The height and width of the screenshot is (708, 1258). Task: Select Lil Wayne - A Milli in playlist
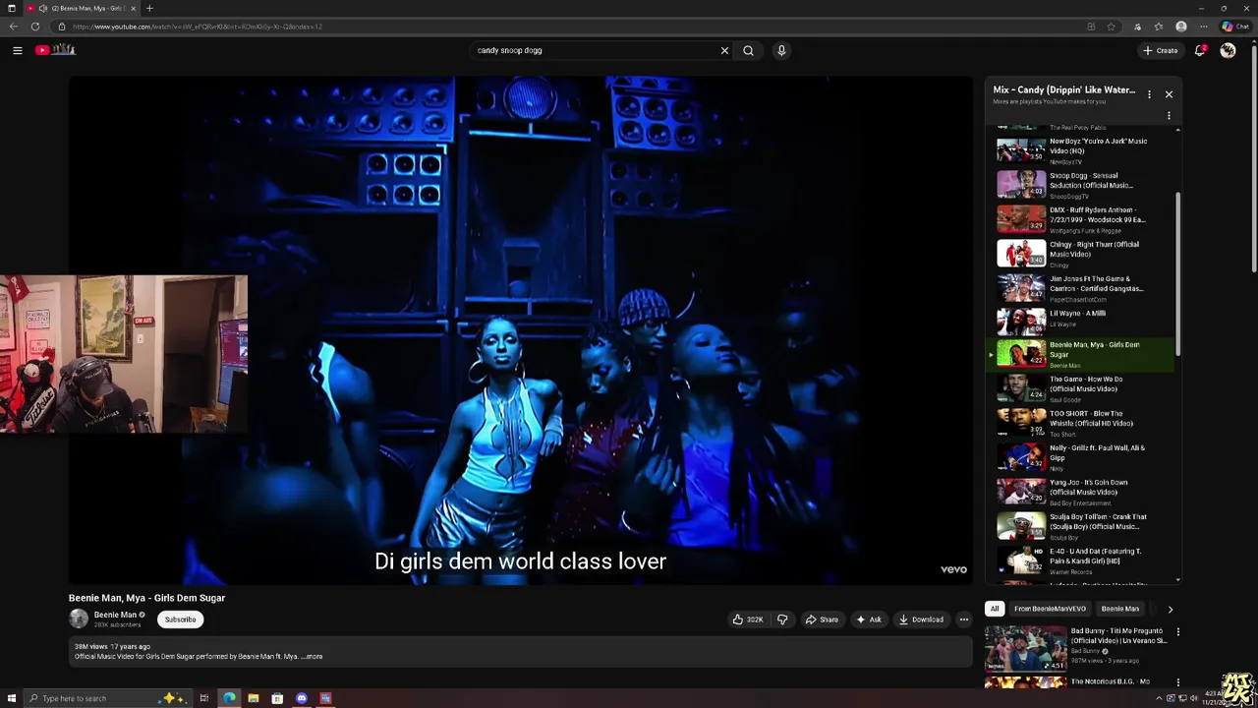(1081, 321)
